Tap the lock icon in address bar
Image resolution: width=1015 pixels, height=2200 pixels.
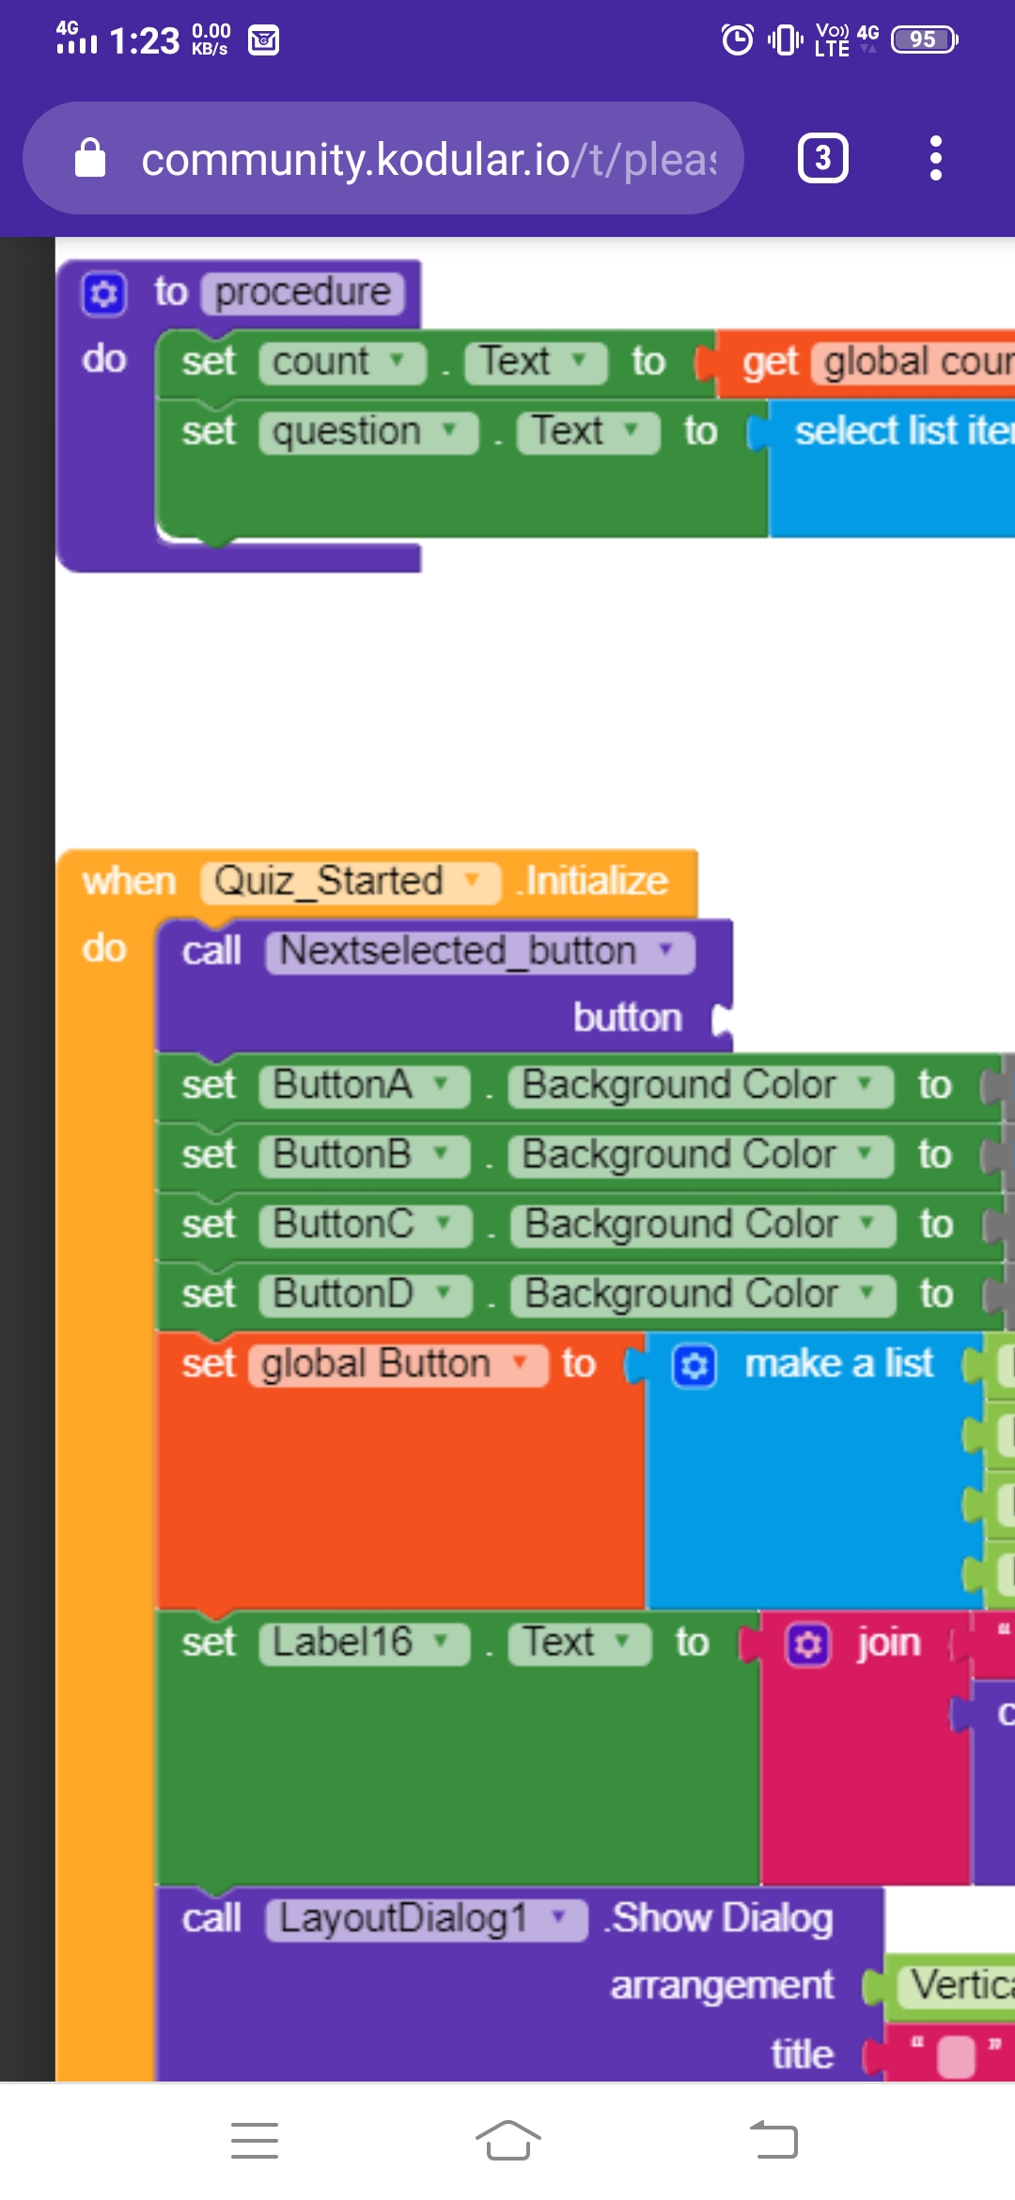(x=90, y=158)
